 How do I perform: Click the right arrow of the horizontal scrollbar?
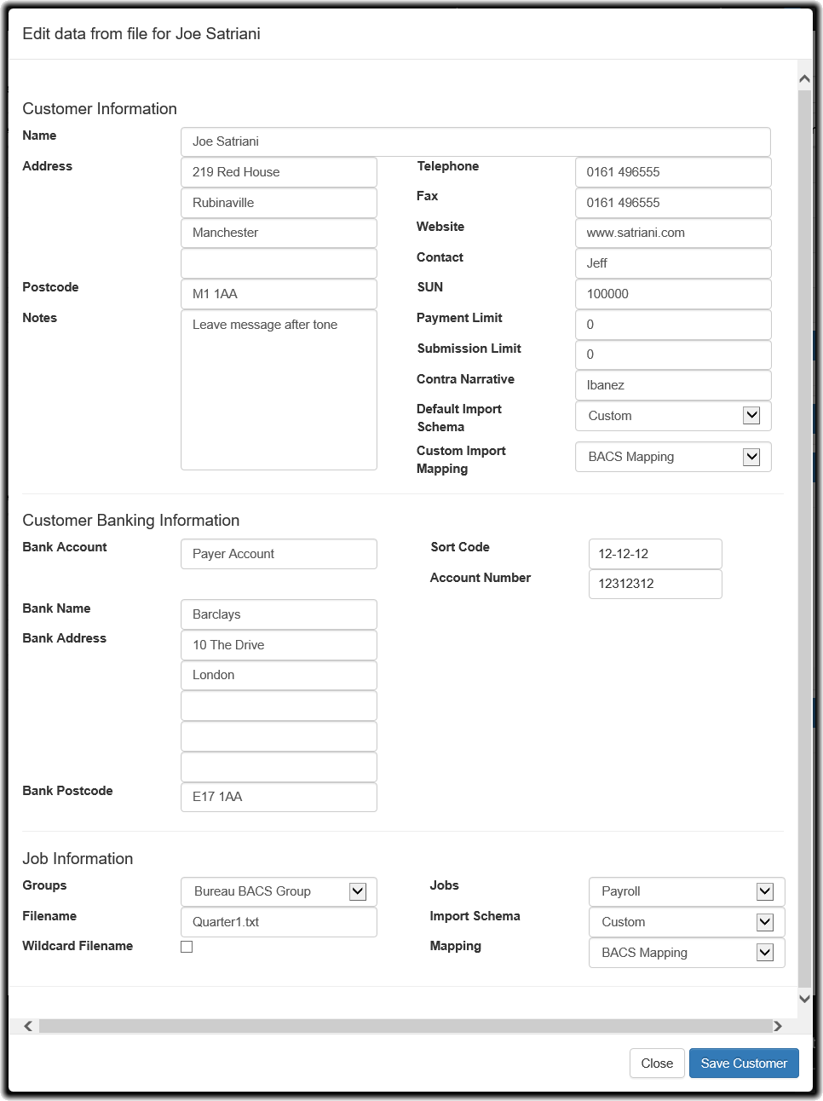(777, 1026)
